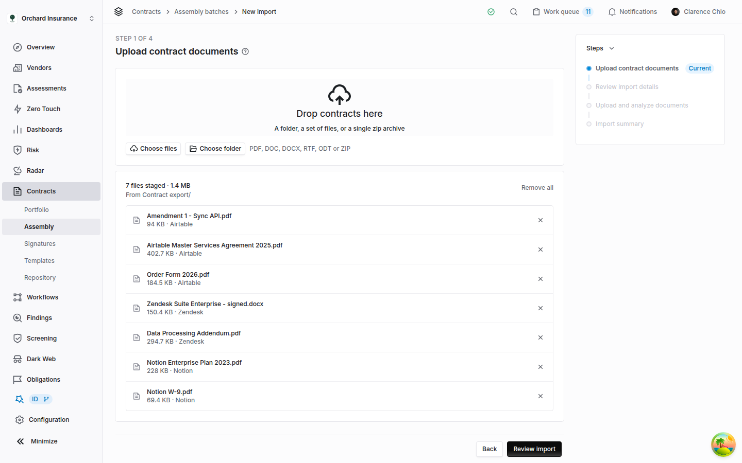Click the ID branch badge
Viewport: 742px width, 463px height.
tap(40, 399)
